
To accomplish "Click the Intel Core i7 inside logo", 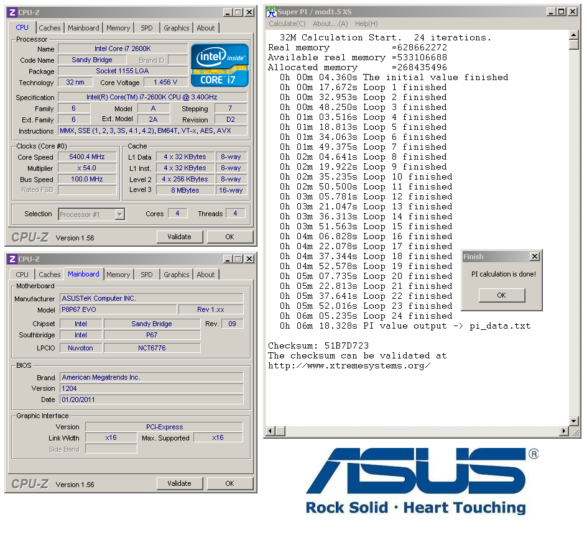I will click(x=220, y=65).
